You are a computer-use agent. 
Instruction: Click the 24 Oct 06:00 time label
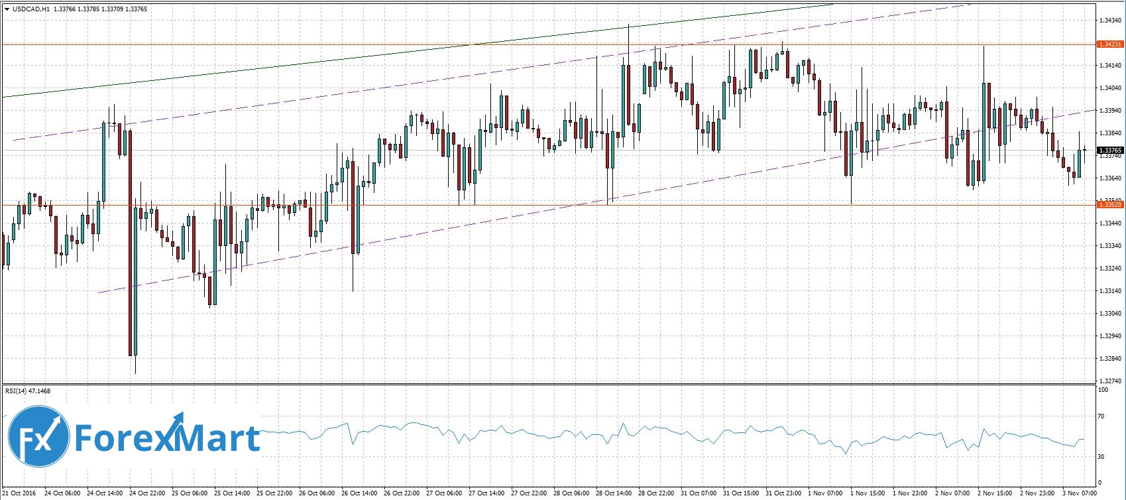[x=62, y=493]
